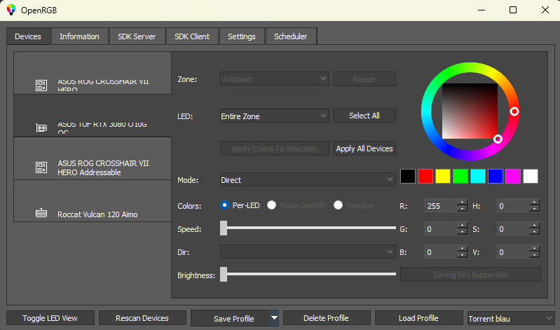Pick the cyan color swatch
This screenshot has width=560, height=330.
click(x=478, y=176)
